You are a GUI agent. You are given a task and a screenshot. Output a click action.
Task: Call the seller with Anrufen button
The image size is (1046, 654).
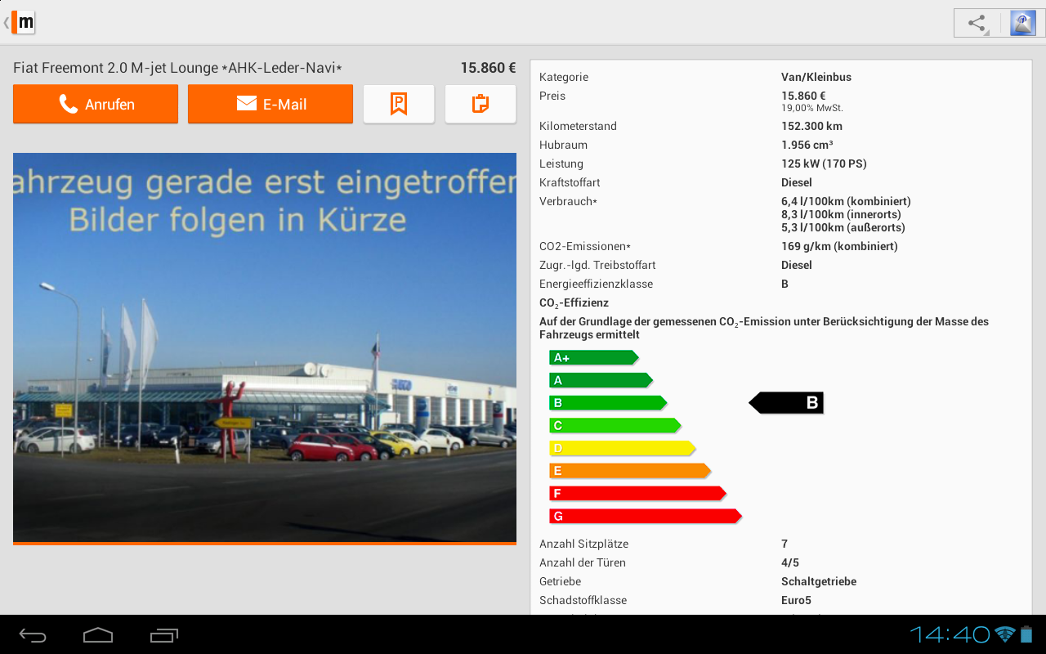click(96, 104)
